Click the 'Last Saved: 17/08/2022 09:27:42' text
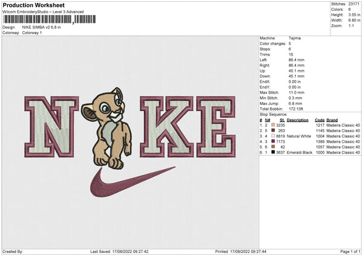 (119, 251)
